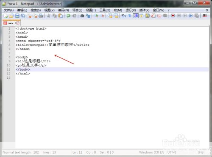Start macro recording with the red record button
The width and height of the screenshot is (212, 157).
173,16
